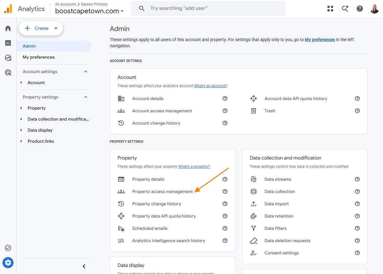This screenshot has width=383, height=274.
Task: Open the Home icon in left rail
Action: [x=8, y=29]
